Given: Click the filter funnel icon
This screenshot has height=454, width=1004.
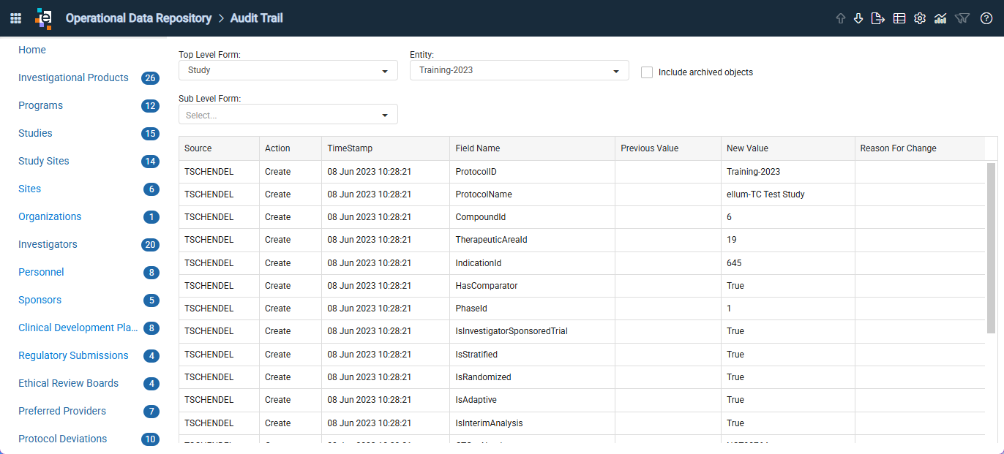Looking at the screenshot, I should click(x=963, y=18).
